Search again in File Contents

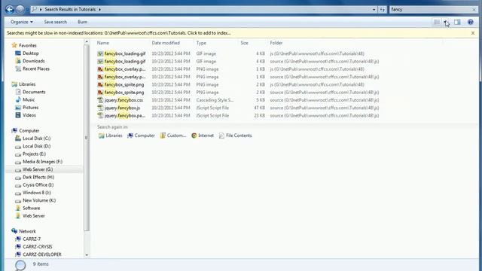[235, 135]
